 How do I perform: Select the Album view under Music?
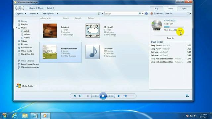[x=27, y=34]
